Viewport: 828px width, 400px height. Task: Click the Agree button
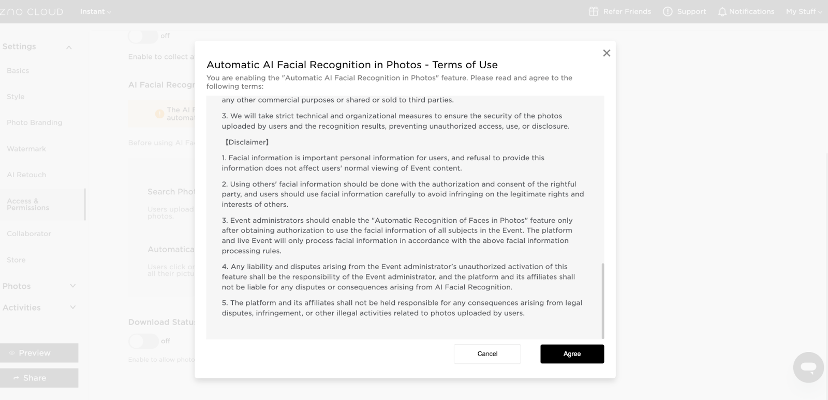tap(572, 354)
